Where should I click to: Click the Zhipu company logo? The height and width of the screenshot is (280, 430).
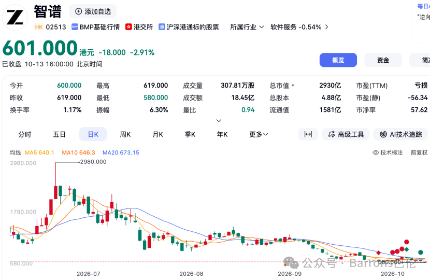(15, 17)
